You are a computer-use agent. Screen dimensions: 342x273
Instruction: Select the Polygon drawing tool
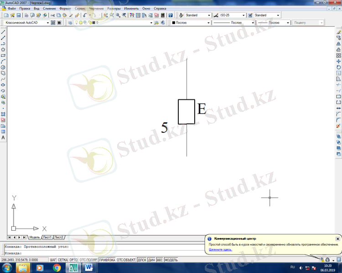(3, 50)
